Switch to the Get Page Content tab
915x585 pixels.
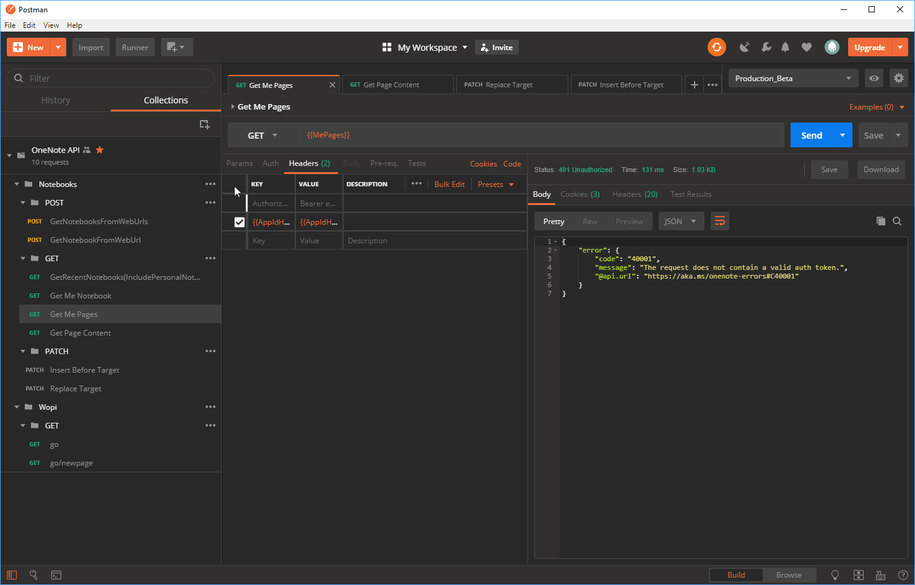click(390, 84)
